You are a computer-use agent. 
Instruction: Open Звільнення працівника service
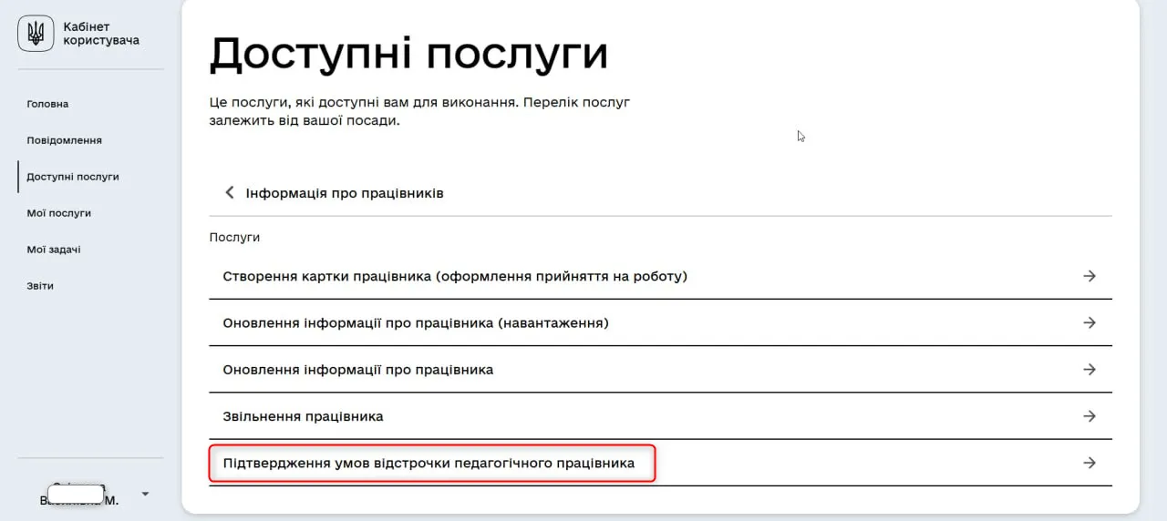(660, 416)
